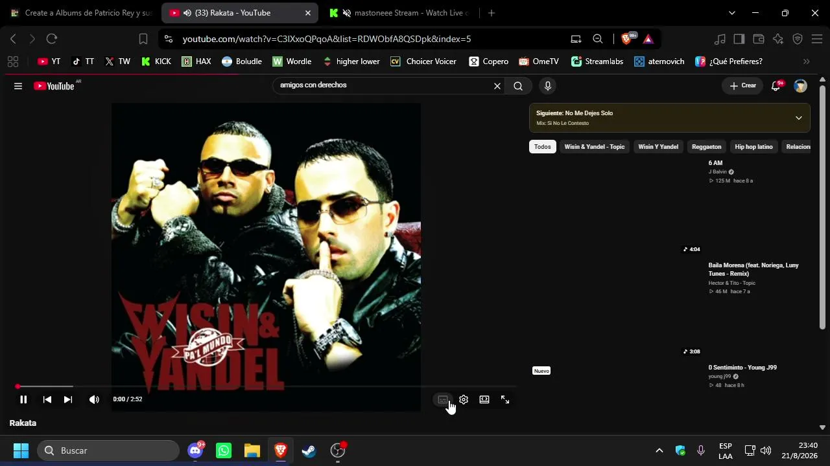This screenshot has height=466, width=830.
Task: Click the zoom-out magnifier in address bar
Action: pos(598,39)
